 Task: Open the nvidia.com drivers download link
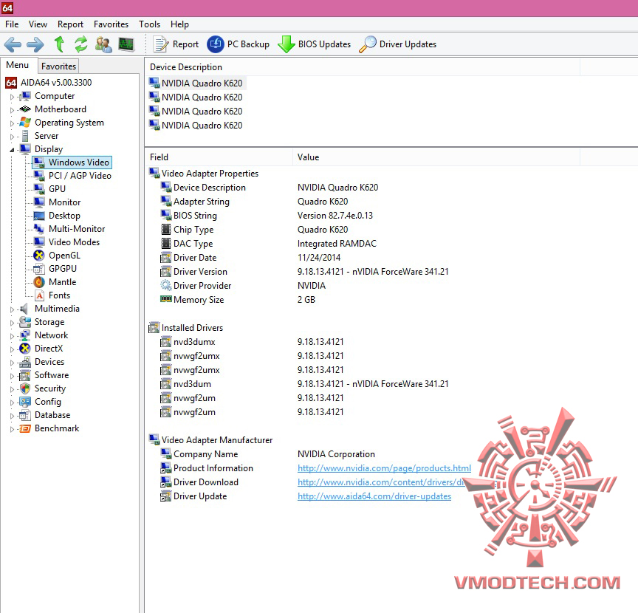point(381,482)
